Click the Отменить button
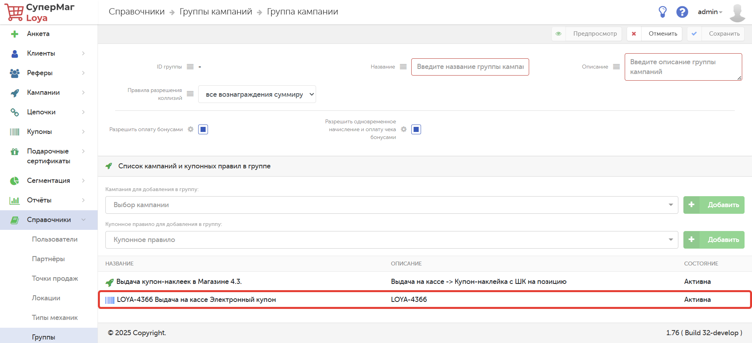This screenshot has height=343, width=752. click(x=654, y=34)
